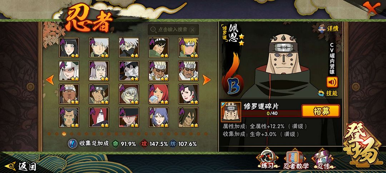Click the search magnifier icon
386x173 pixels.
coord(153,30)
